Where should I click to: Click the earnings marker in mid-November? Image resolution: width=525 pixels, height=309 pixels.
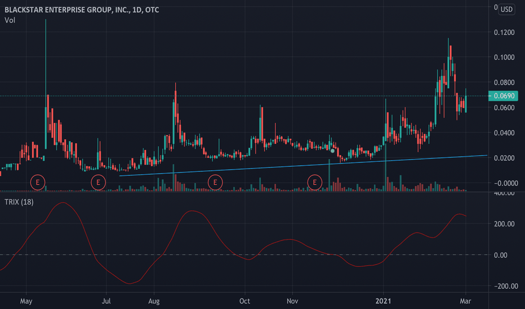(314, 183)
